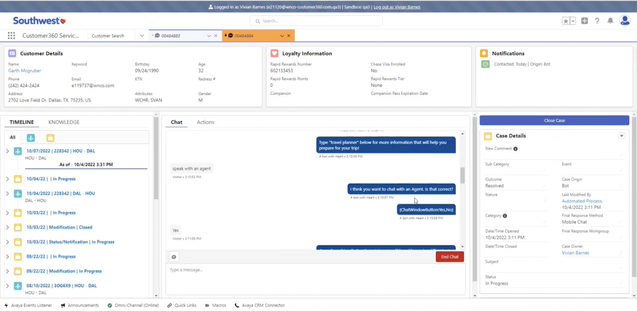Click the quick text icon beside End Chat

174,257
